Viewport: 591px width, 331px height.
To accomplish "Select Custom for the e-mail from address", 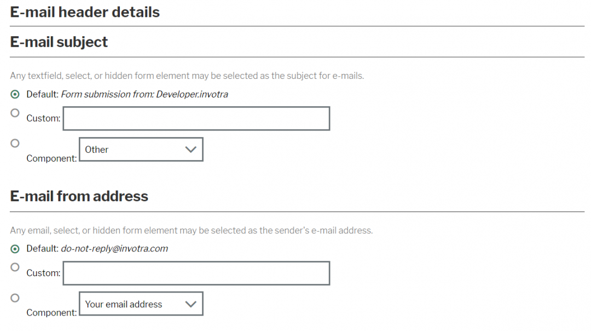I will (x=15, y=267).
